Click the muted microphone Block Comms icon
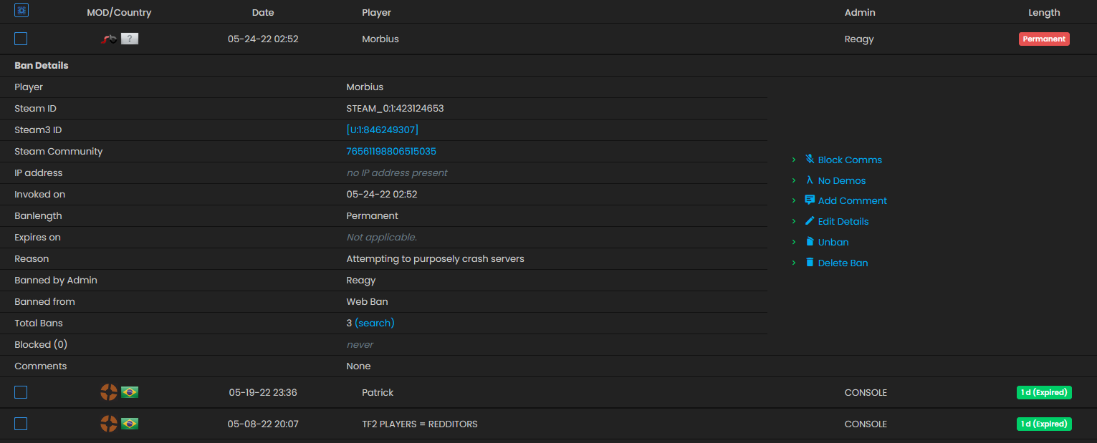1097x443 pixels. click(x=810, y=160)
